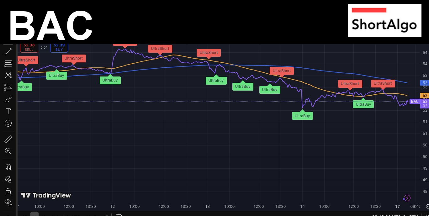Click the 09:45 time label

click(x=415, y=206)
